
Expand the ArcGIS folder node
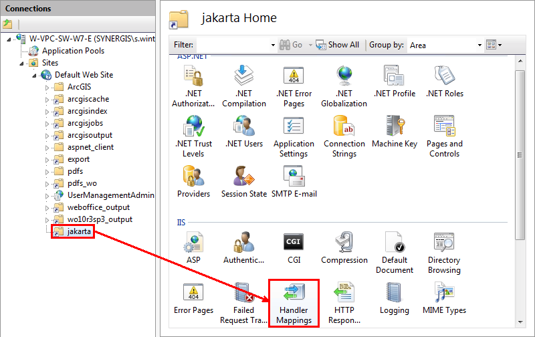(x=47, y=88)
